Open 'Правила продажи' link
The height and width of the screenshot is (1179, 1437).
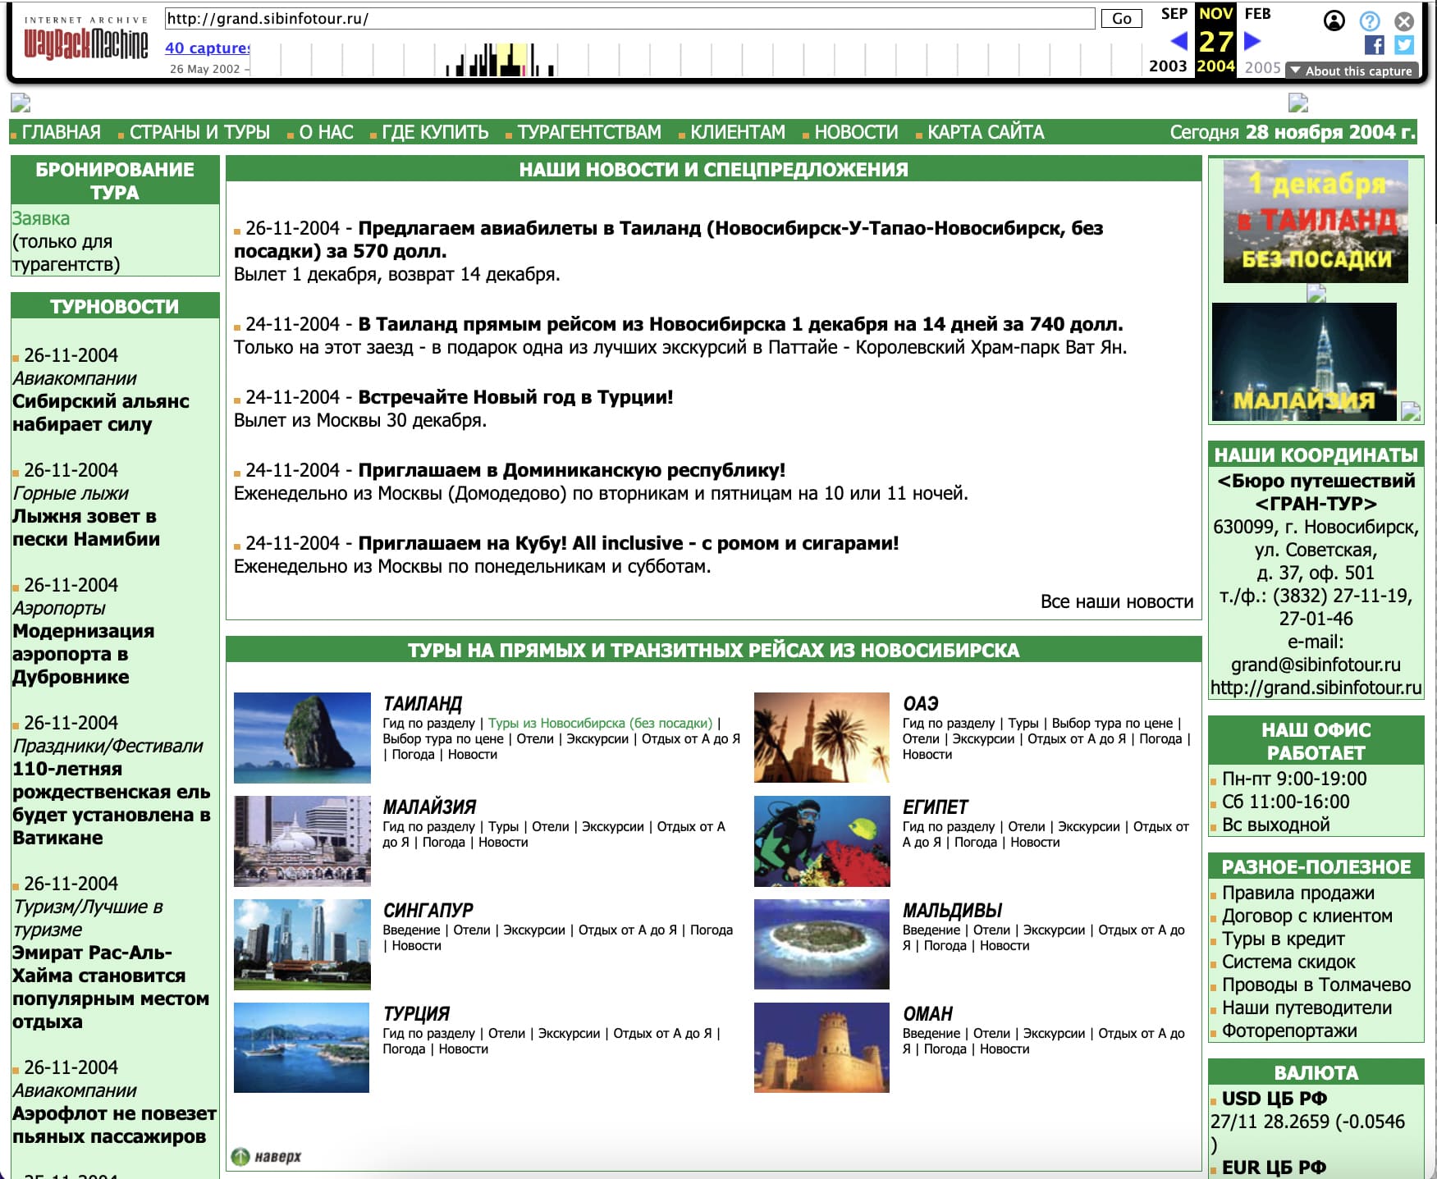click(1297, 893)
